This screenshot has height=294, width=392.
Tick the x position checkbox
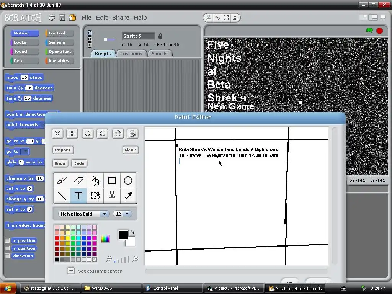pos(7,240)
